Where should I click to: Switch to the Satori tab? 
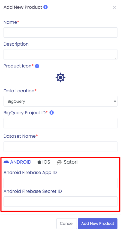click(67, 162)
